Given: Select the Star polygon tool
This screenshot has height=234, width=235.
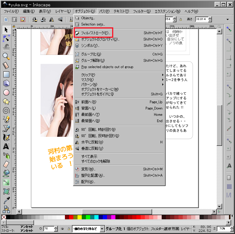Looking at the screenshot, I should point(6,102).
